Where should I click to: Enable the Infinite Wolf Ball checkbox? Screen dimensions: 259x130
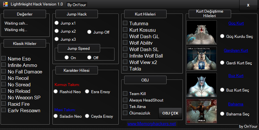(125, 55)
